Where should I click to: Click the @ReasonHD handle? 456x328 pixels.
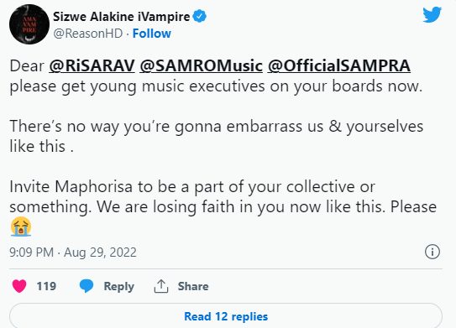click(87, 34)
